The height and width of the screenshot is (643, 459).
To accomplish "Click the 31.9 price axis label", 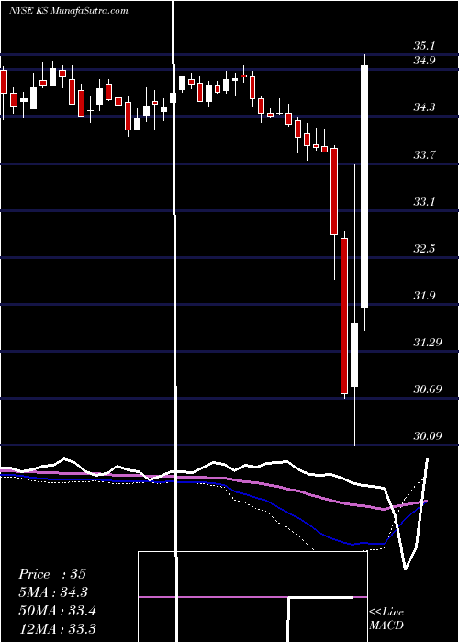I will pyautogui.click(x=424, y=295).
